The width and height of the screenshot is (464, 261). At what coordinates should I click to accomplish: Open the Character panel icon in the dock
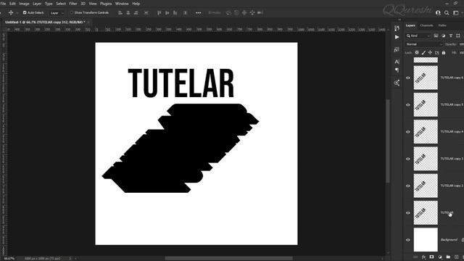tap(397, 62)
